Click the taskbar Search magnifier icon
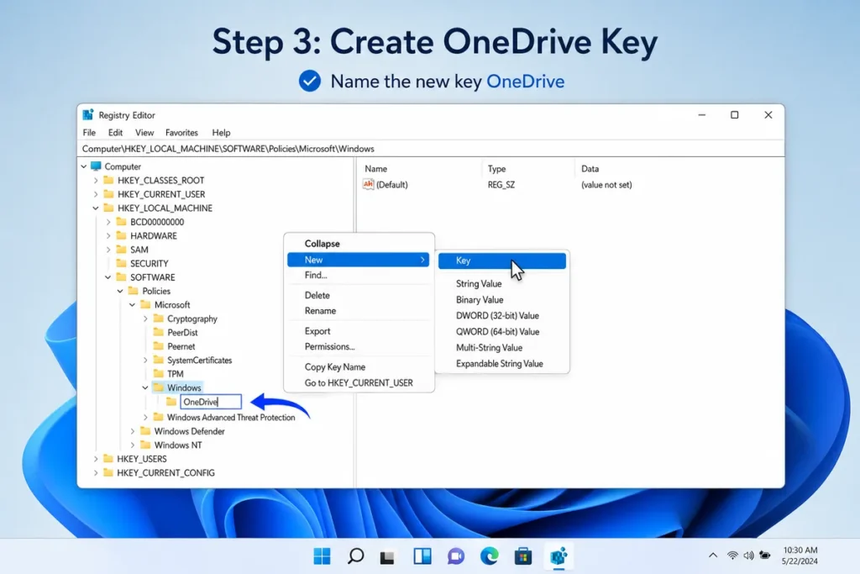The image size is (860, 574). click(355, 556)
